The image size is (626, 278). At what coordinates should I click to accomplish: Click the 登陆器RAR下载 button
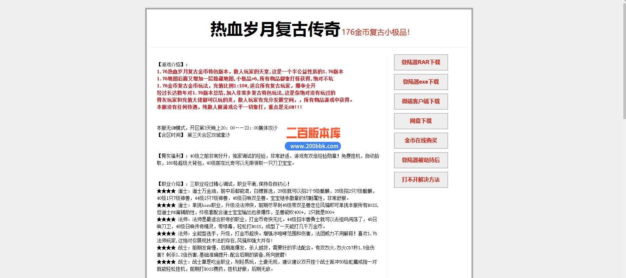[x=421, y=62]
